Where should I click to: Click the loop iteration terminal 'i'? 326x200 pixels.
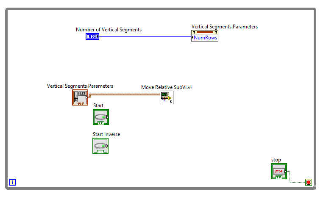pyautogui.click(x=13, y=182)
